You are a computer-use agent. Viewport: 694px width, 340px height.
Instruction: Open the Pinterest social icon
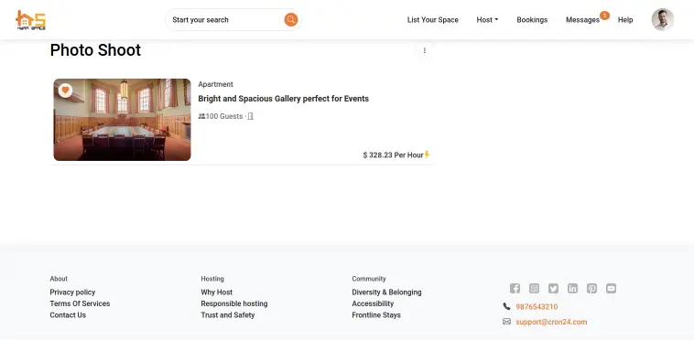coord(591,288)
